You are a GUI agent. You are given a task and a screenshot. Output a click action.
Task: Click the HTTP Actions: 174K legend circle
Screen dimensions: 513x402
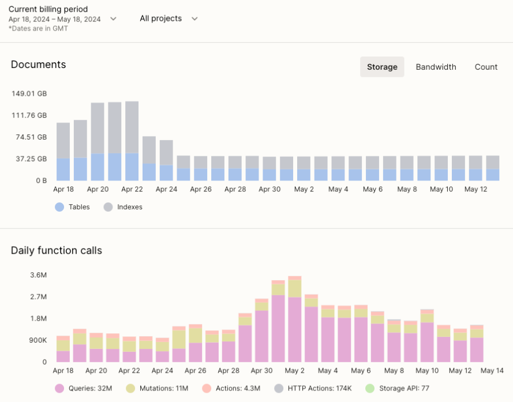[278, 388]
